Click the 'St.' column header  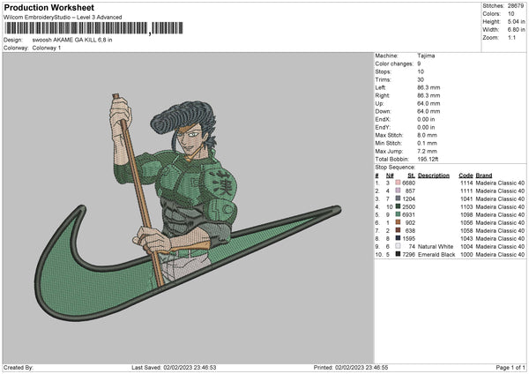[x=411, y=176]
